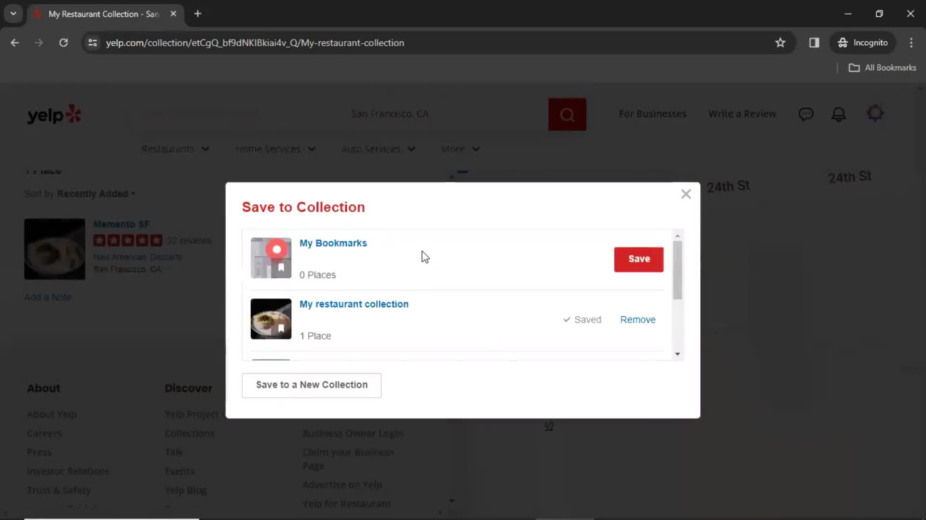The height and width of the screenshot is (520, 926).
Task: Click the dialog scrollbar thumb
Action: (678, 270)
